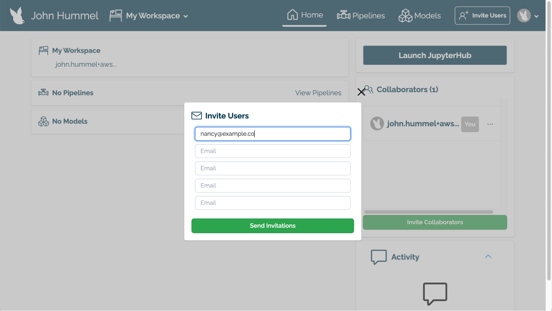Switch to the Pipelines tab
This screenshot has height=311, width=552.
(368, 15)
